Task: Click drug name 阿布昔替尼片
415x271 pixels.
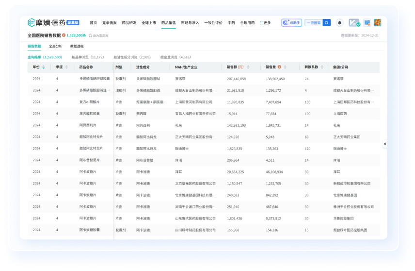Action: point(90,160)
